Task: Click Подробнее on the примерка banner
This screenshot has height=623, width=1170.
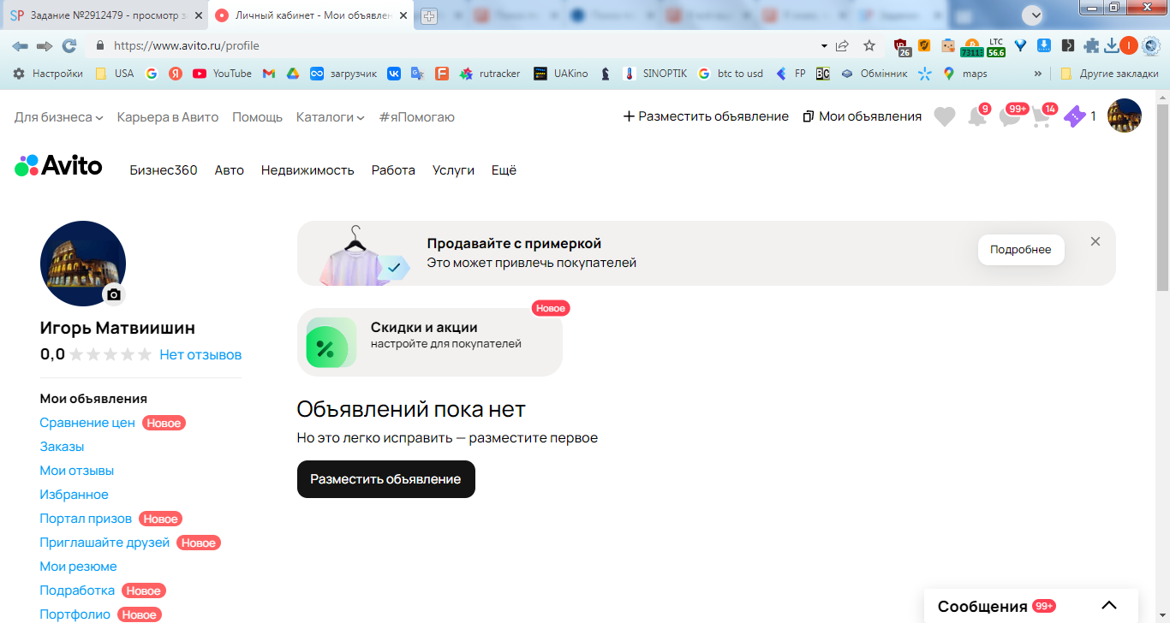Action: [1021, 250]
